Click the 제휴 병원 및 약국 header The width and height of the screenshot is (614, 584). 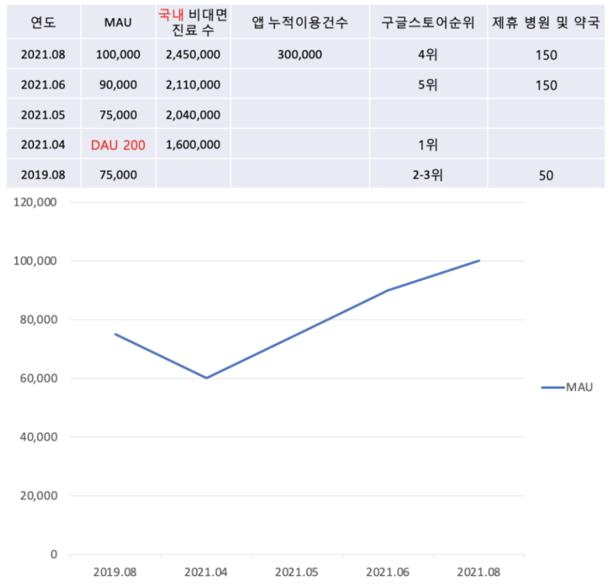point(548,22)
